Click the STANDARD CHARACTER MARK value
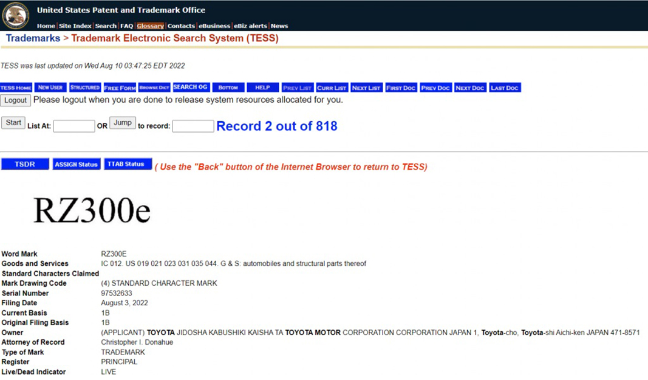The image size is (648, 380). coord(159,283)
